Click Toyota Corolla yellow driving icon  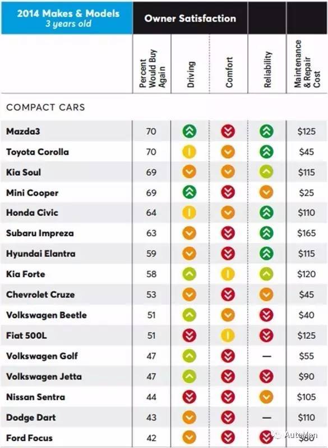click(x=190, y=152)
